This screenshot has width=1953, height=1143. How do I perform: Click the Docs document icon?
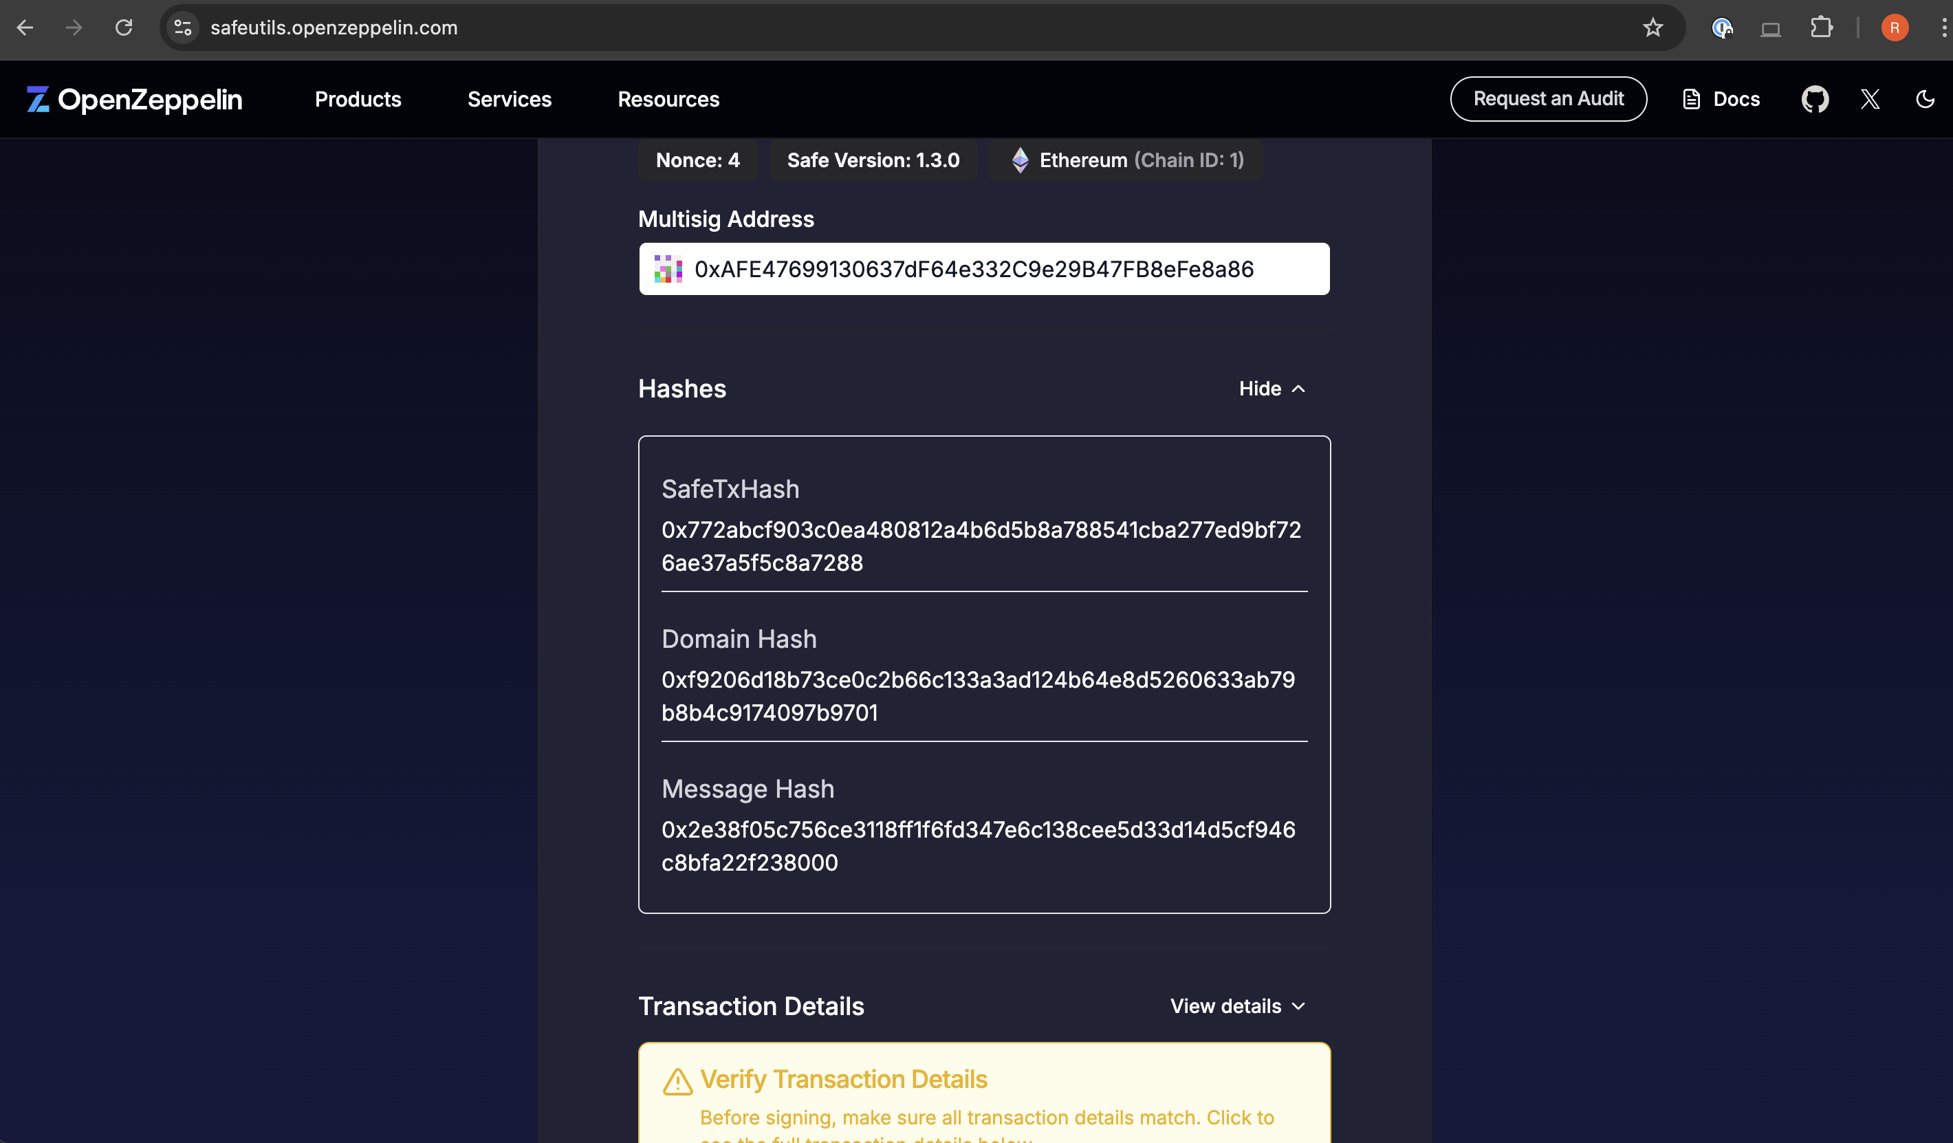[x=1691, y=99]
